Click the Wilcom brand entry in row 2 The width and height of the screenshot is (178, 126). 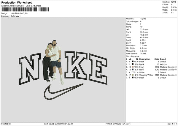[163, 64]
